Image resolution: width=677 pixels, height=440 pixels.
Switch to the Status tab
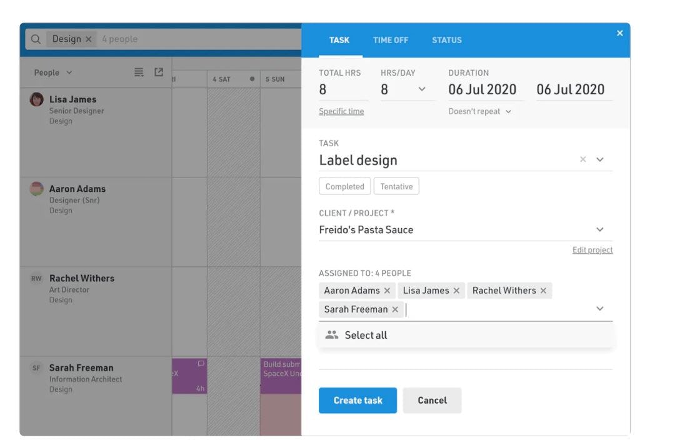point(447,40)
